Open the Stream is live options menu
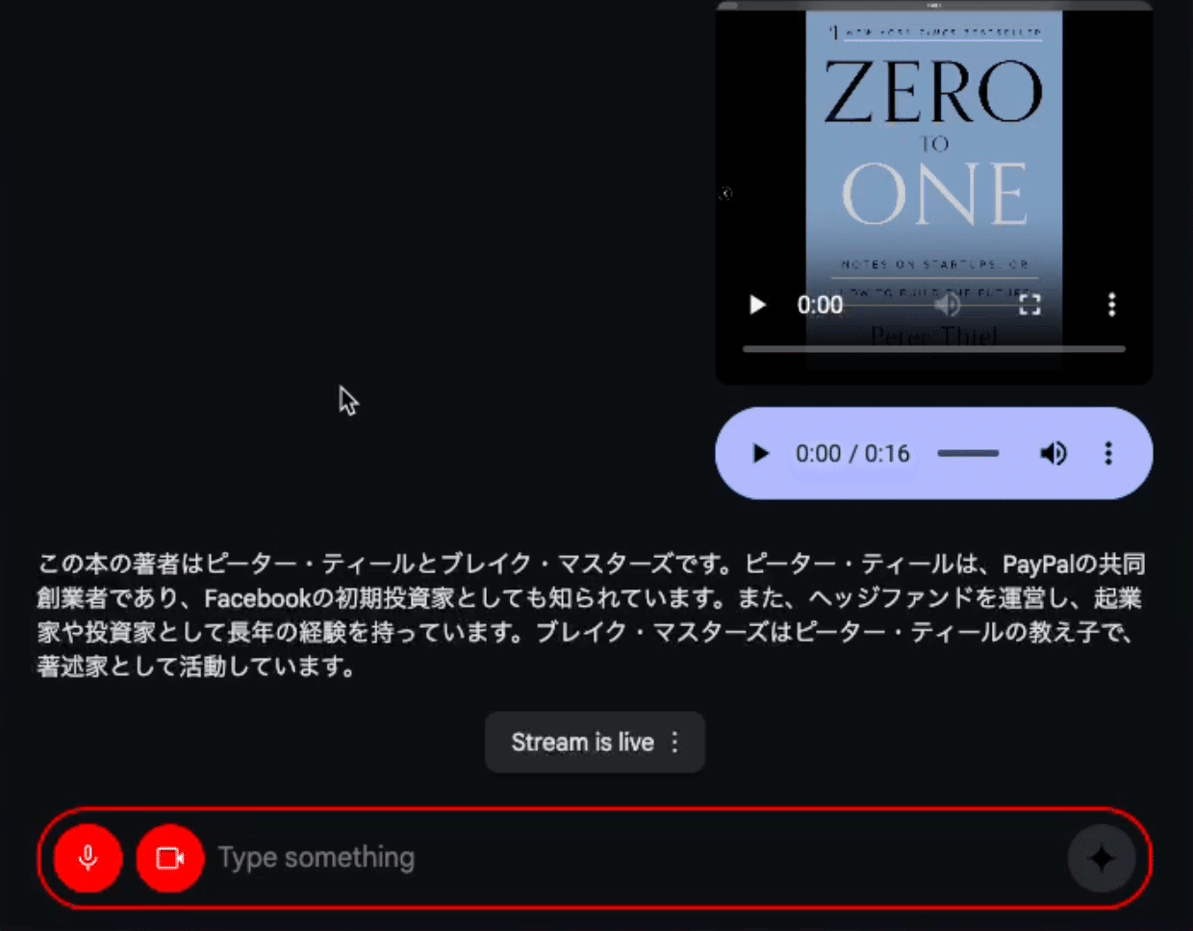 pyautogui.click(x=674, y=742)
